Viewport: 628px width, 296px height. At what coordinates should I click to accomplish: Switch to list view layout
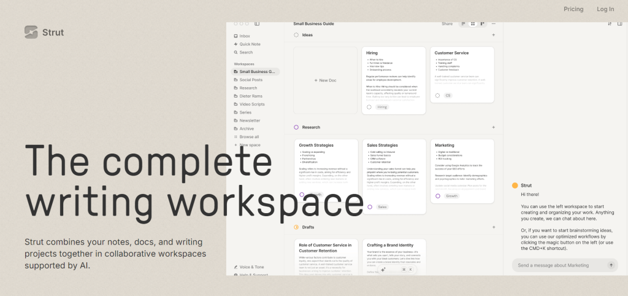click(464, 24)
